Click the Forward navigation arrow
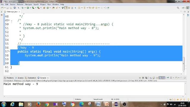 [x=102, y=8]
